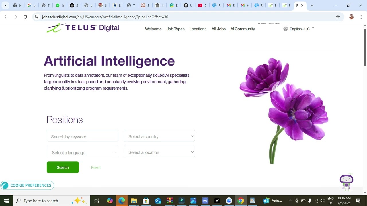Viewport: 367px width, 206px height.
Task: Open clock showing 10:16 AM
Action: point(344,201)
